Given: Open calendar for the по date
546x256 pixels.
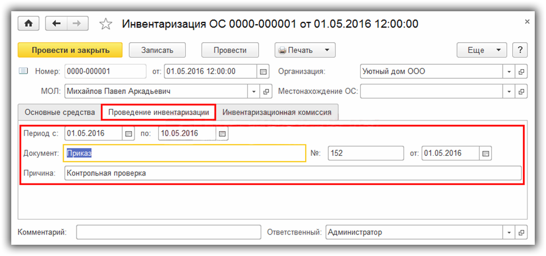Looking at the screenshot, I should [222, 133].
